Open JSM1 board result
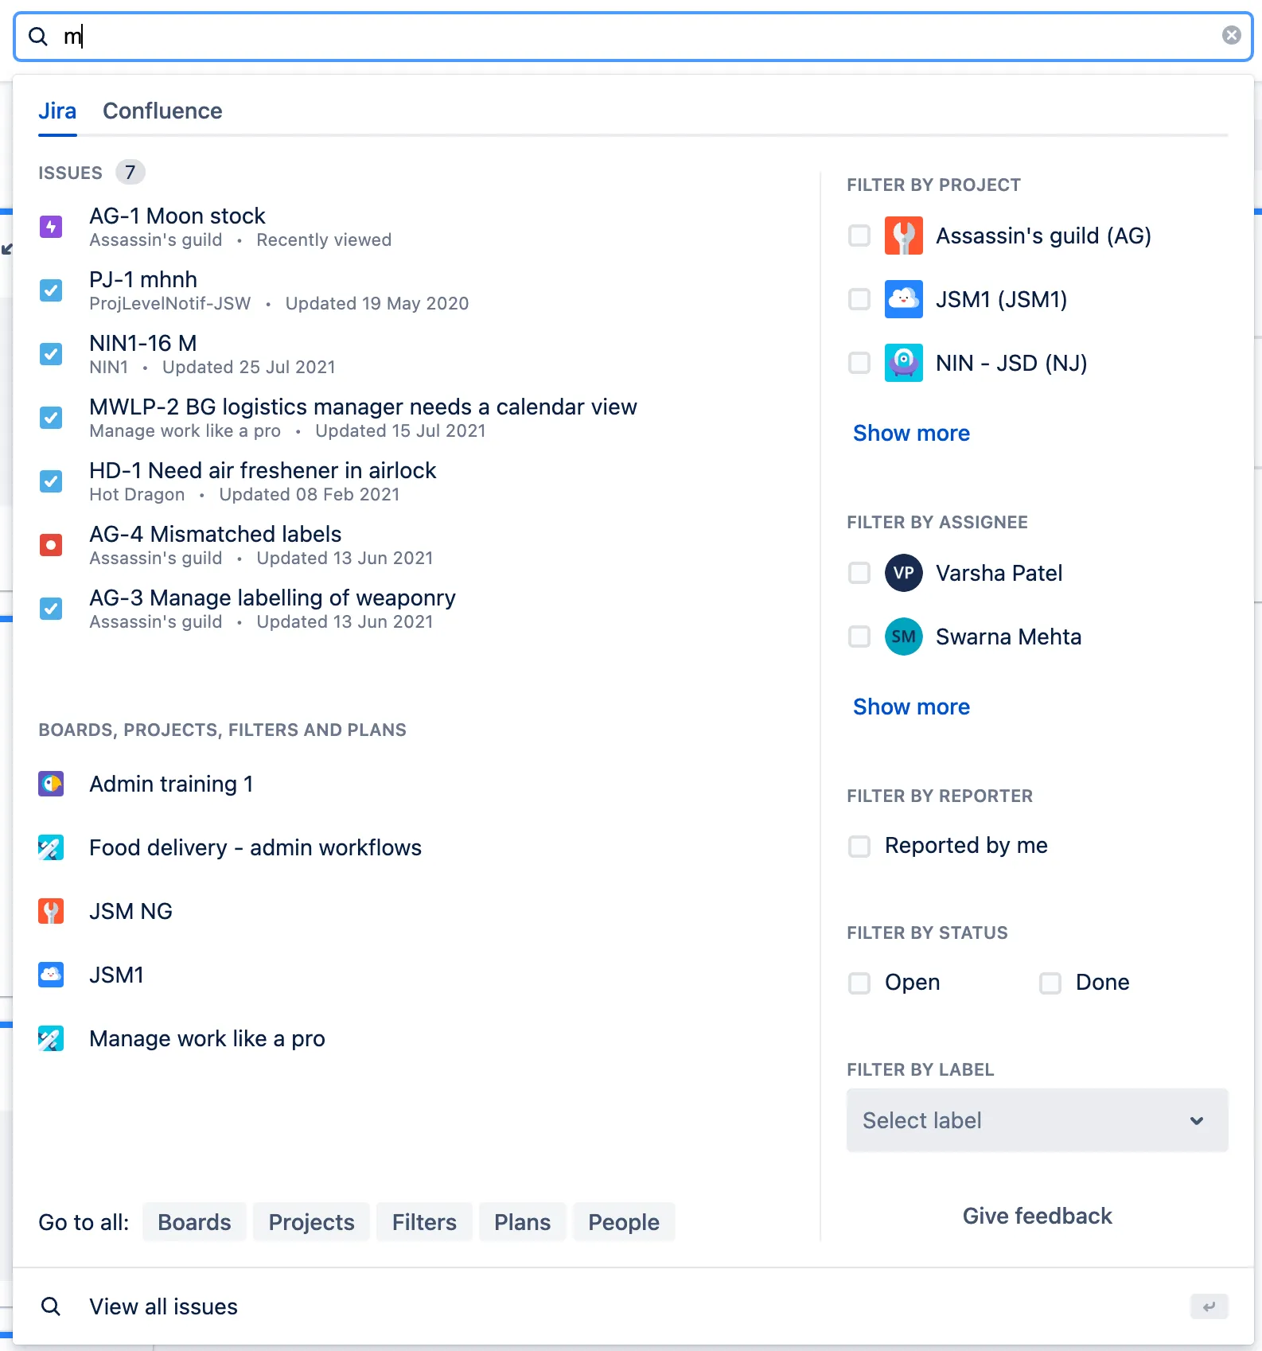The height and width of the screenshot is (1351, 1262). [116, 975]
